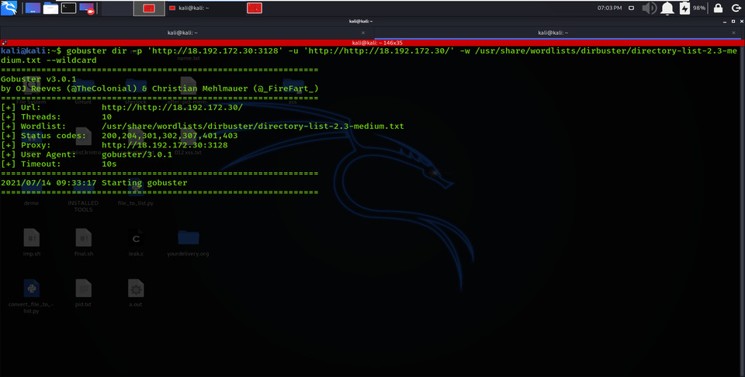
Task: Click the 'Gobuster v3.0.1' banner line
Action: pyautogui.click(x=39, y=79)
